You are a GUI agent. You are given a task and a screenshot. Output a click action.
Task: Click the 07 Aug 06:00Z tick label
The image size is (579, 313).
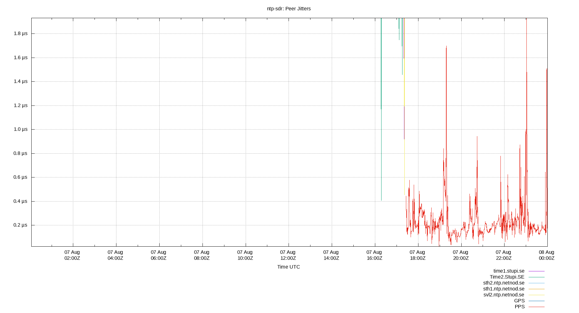(159, 255)
